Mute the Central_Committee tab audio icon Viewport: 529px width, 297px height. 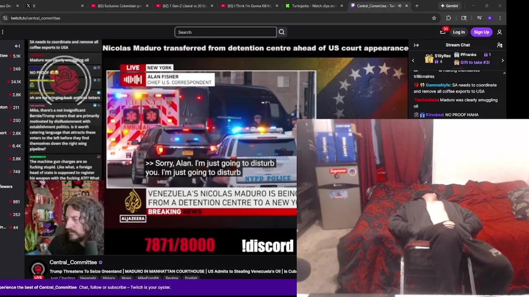[x=399, y=6]
